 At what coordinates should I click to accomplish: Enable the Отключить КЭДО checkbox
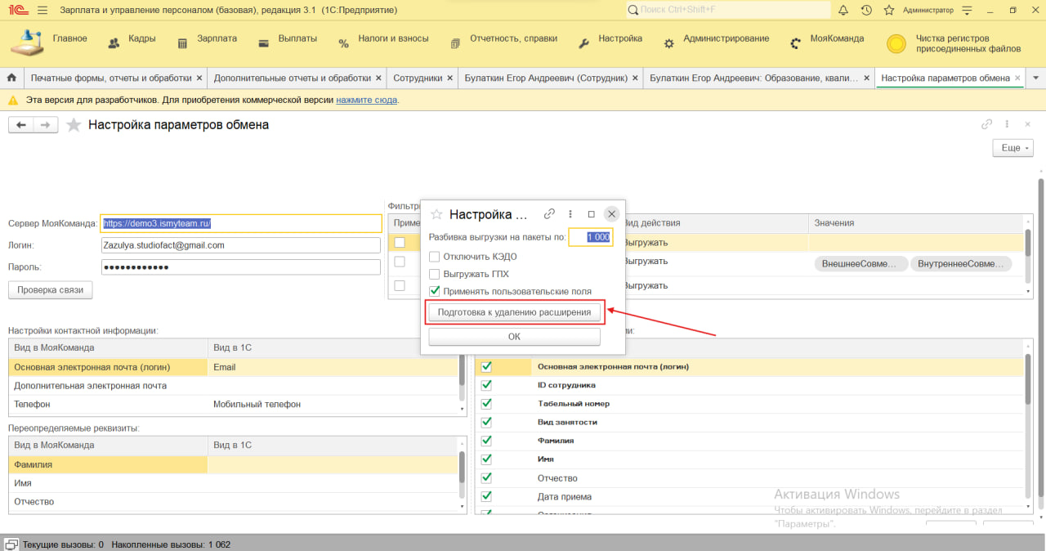(x=435, y=257)
